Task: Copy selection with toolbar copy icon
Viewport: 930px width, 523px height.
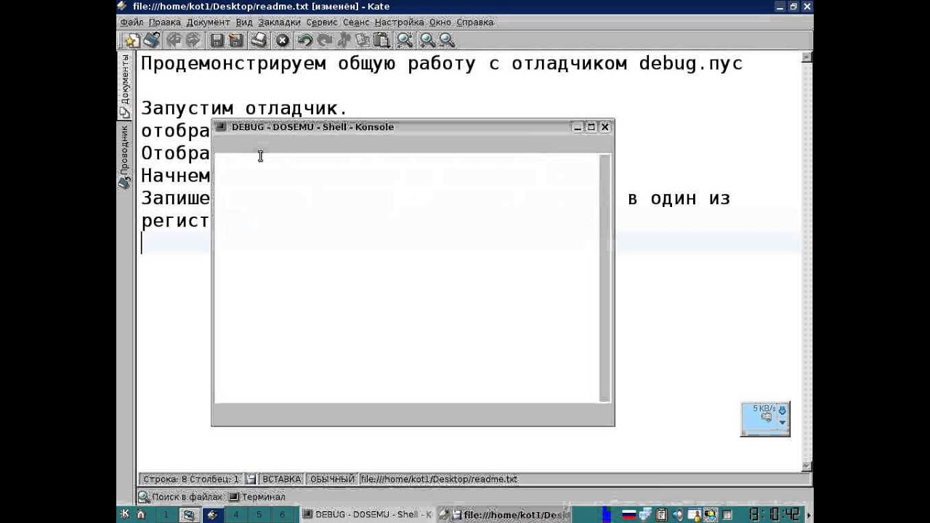Action: pos(363,41)
